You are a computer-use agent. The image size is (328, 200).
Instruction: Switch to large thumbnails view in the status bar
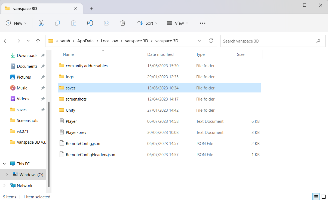[x=323, y=196]
